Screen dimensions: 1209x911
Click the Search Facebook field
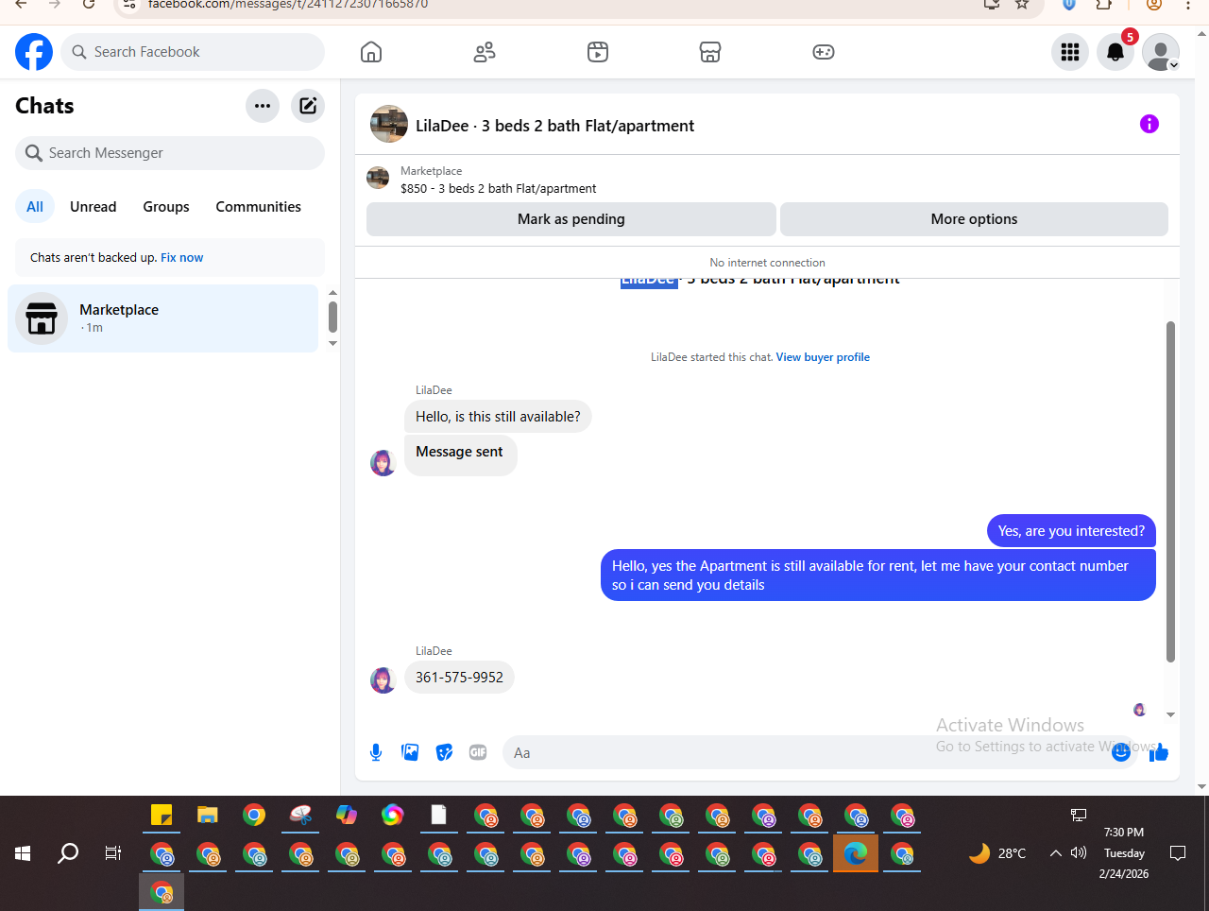tap(193, 52)
